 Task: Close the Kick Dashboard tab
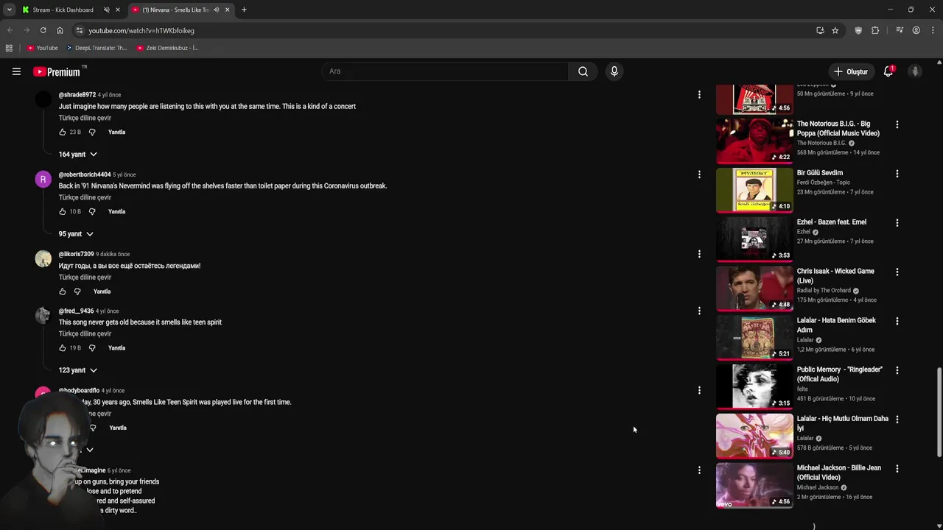coord(117,10)
